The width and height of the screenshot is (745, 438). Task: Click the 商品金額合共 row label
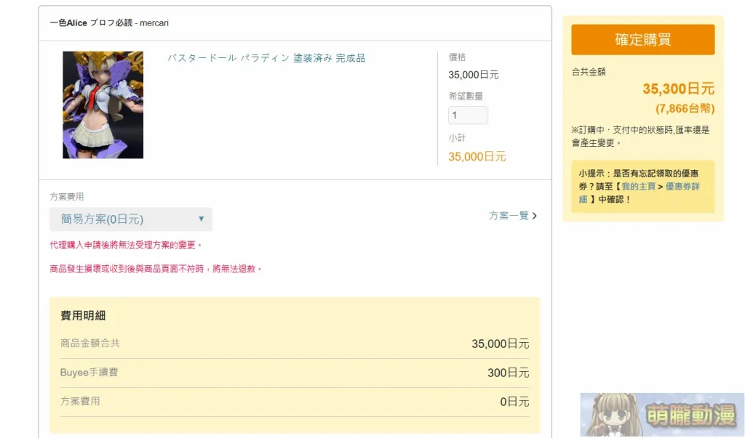90,343
